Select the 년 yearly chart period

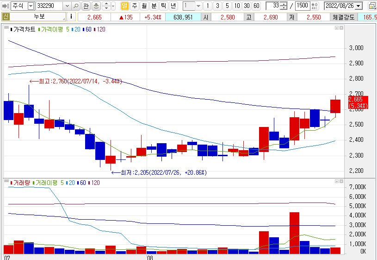pos(173,6)
